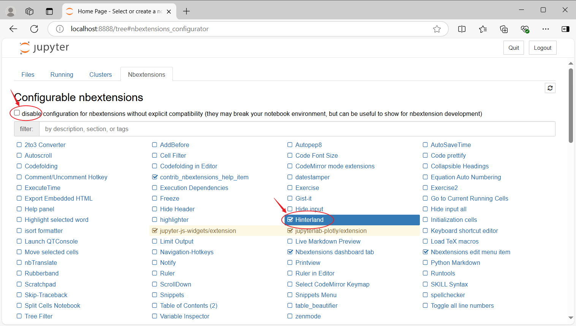Viewport: 576px width, 326px height.
Task: Select the Home Page browser tab
Action: (119, 11)
